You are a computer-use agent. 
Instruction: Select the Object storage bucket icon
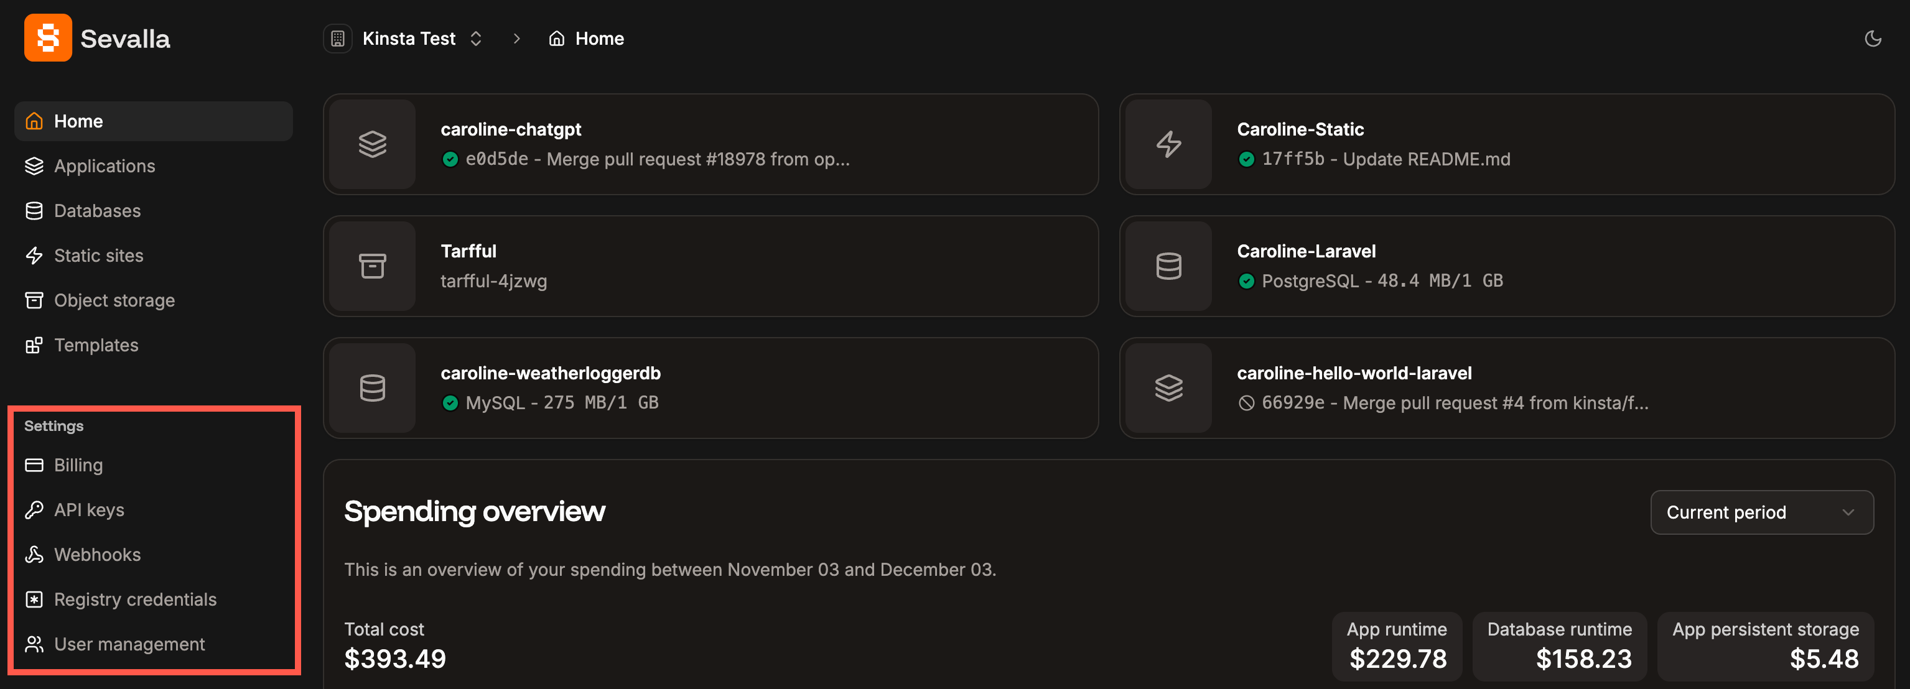click(x=34, y=300)
